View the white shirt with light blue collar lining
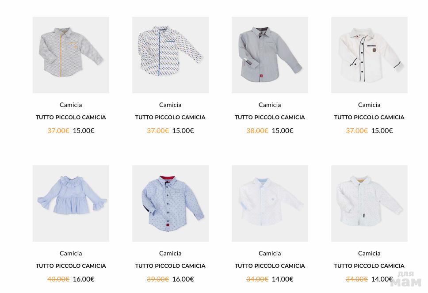This screenshot has height=293, width=428. (270, 203)
